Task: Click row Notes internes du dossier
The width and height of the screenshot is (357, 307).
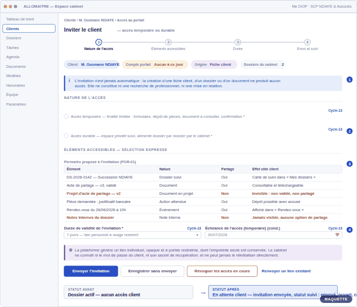Action: tap(203, 218)
